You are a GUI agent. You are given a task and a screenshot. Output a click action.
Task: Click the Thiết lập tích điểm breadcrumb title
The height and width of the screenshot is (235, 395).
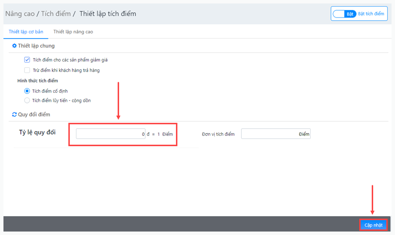click(108, 14)
